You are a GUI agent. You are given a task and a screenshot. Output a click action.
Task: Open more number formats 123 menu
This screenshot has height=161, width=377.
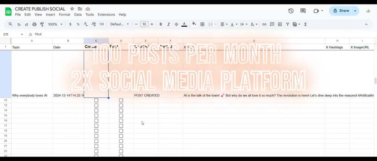(x=101, y=24)
